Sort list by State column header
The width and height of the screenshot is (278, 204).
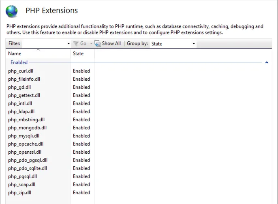click(x=78, y=54)
